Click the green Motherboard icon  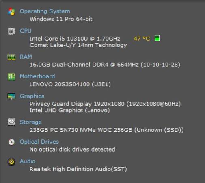tap(11, 77)
